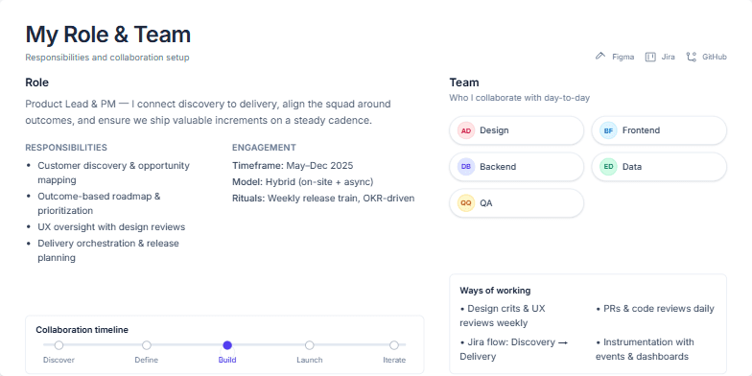This screenshot has width=752, height=376.
Task: Click the 'Product Lead & PM' role description
Action: 208,112
